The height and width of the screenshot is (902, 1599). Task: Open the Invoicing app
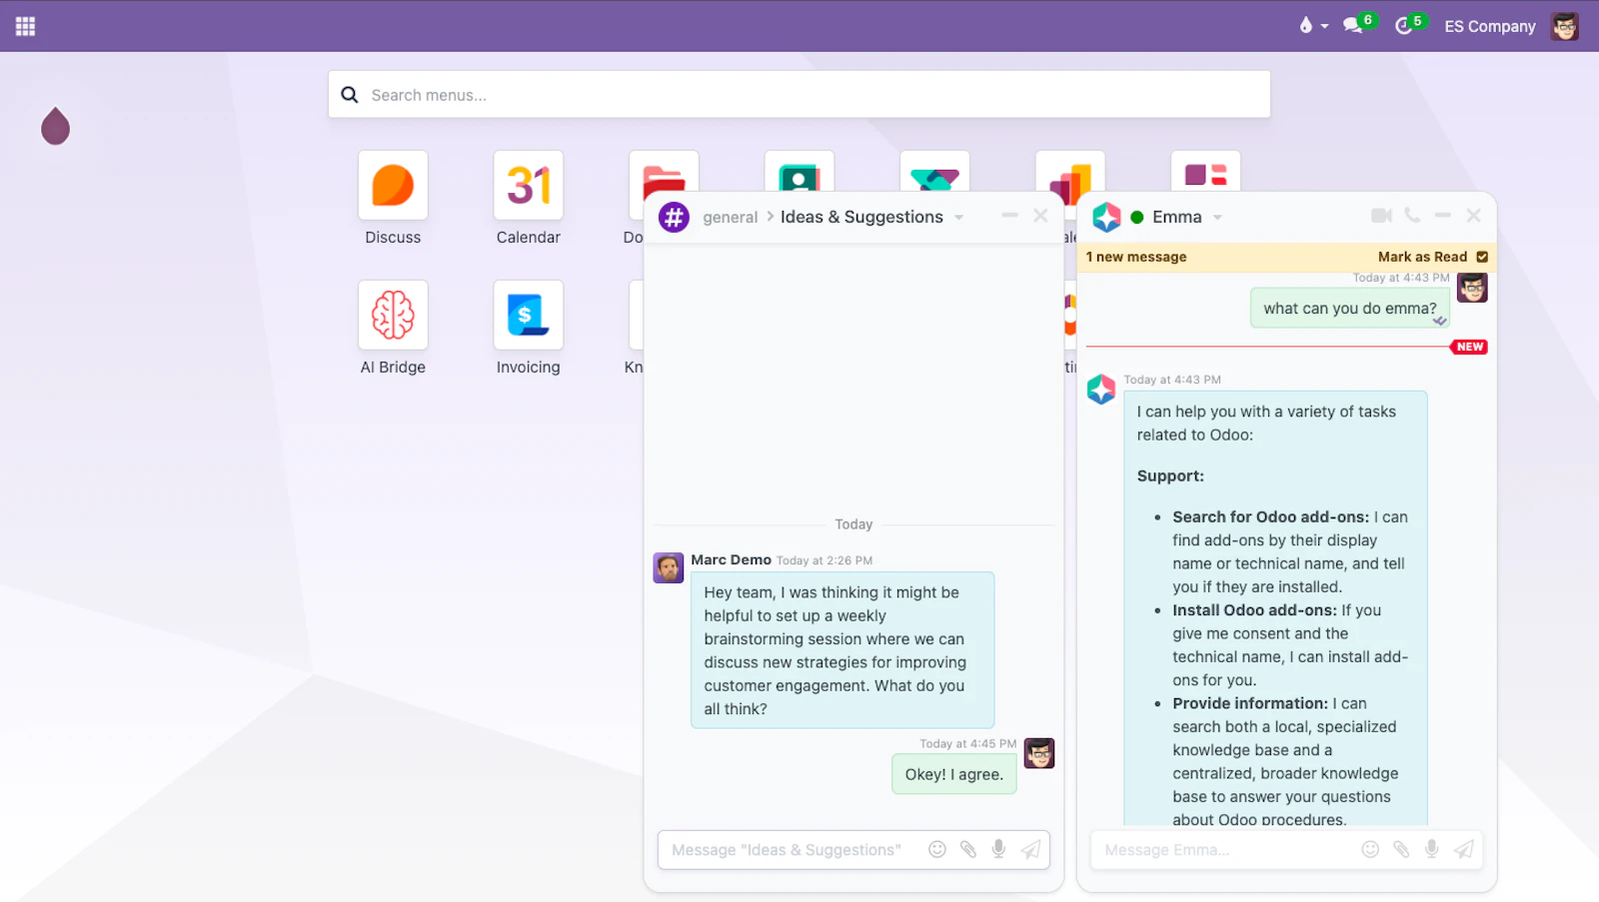(528, 315)
